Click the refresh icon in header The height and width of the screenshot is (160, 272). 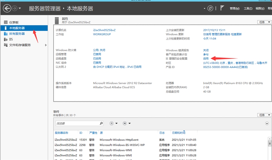[x=210, y=8]
